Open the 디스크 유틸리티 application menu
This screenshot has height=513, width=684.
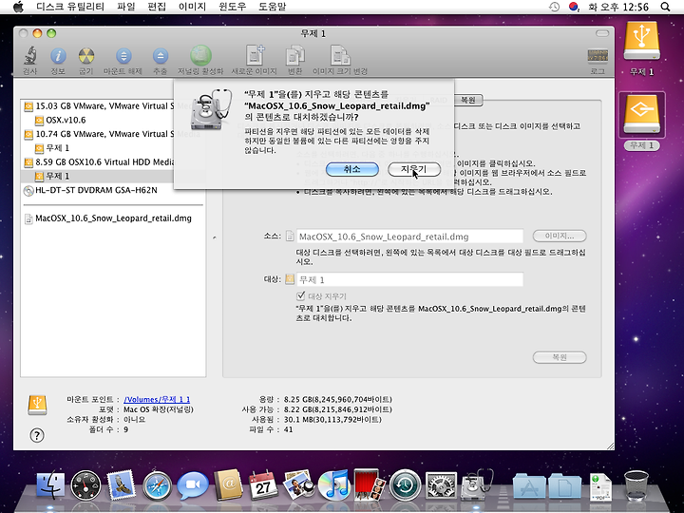pyautogui.click(x=70, y=7)
